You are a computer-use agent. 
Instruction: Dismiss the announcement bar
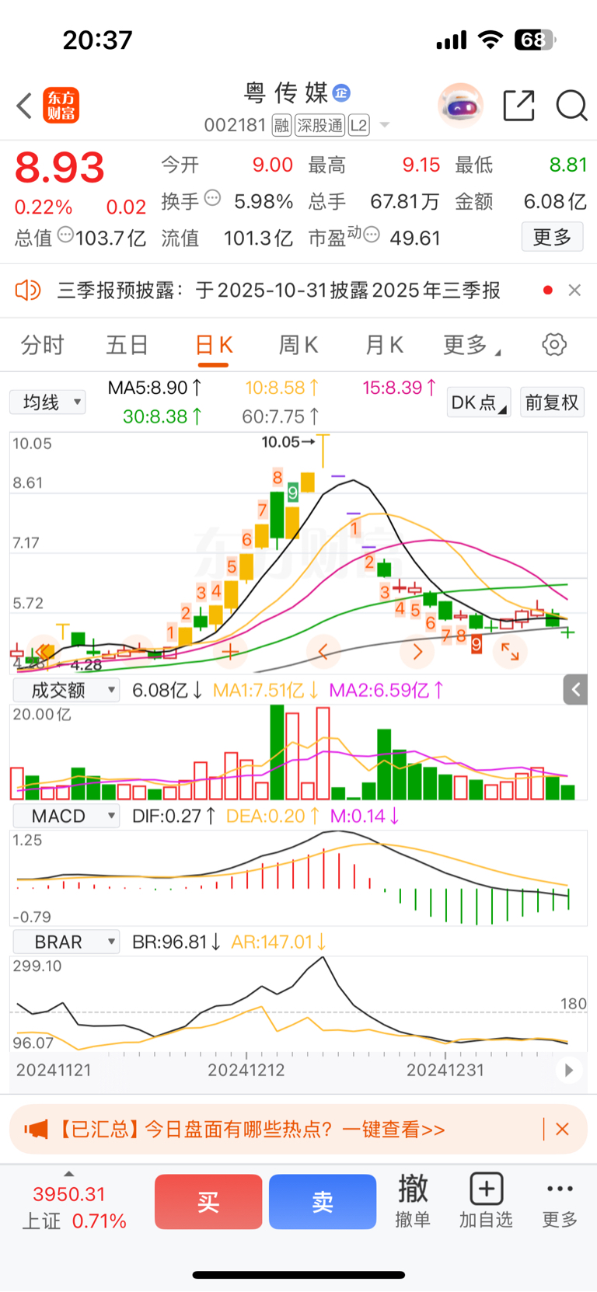(x=574, y=290)
